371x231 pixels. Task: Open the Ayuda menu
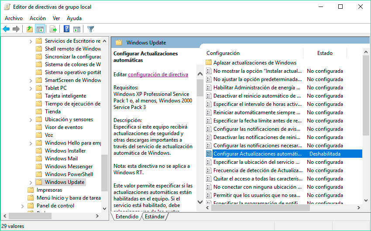pyautogui.click(x=74, y=18)
